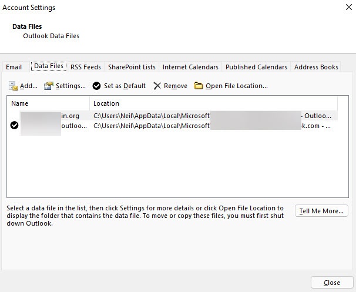Switch to the Email tab
The width and height of the screenshot is (356, 292).
(14, 67)
